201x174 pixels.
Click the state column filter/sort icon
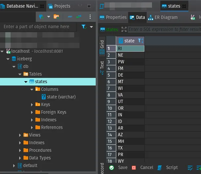click(140, 41)
